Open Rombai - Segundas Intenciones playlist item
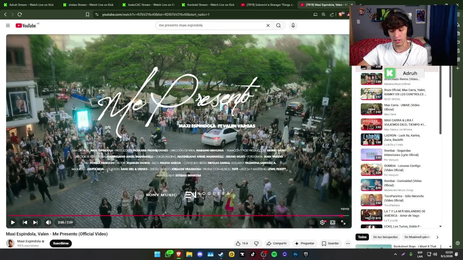The height and width of the screenshot is (260, 463). coord(394,155)
